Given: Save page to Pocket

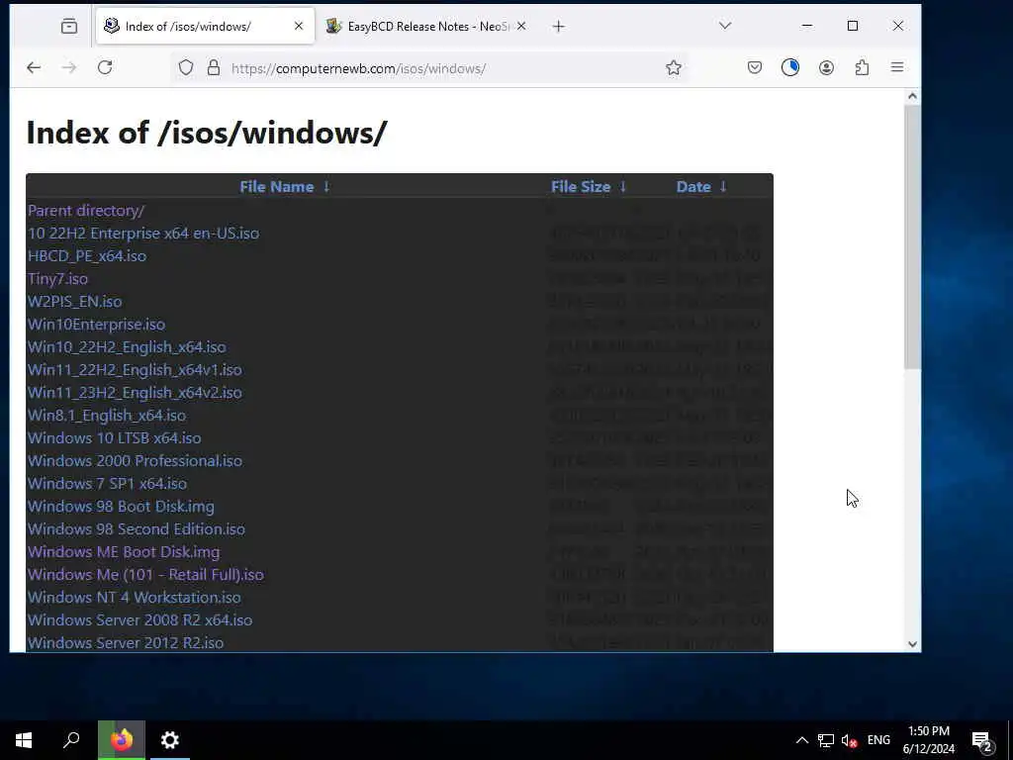Looking at the screenshot, I should 755,67.
